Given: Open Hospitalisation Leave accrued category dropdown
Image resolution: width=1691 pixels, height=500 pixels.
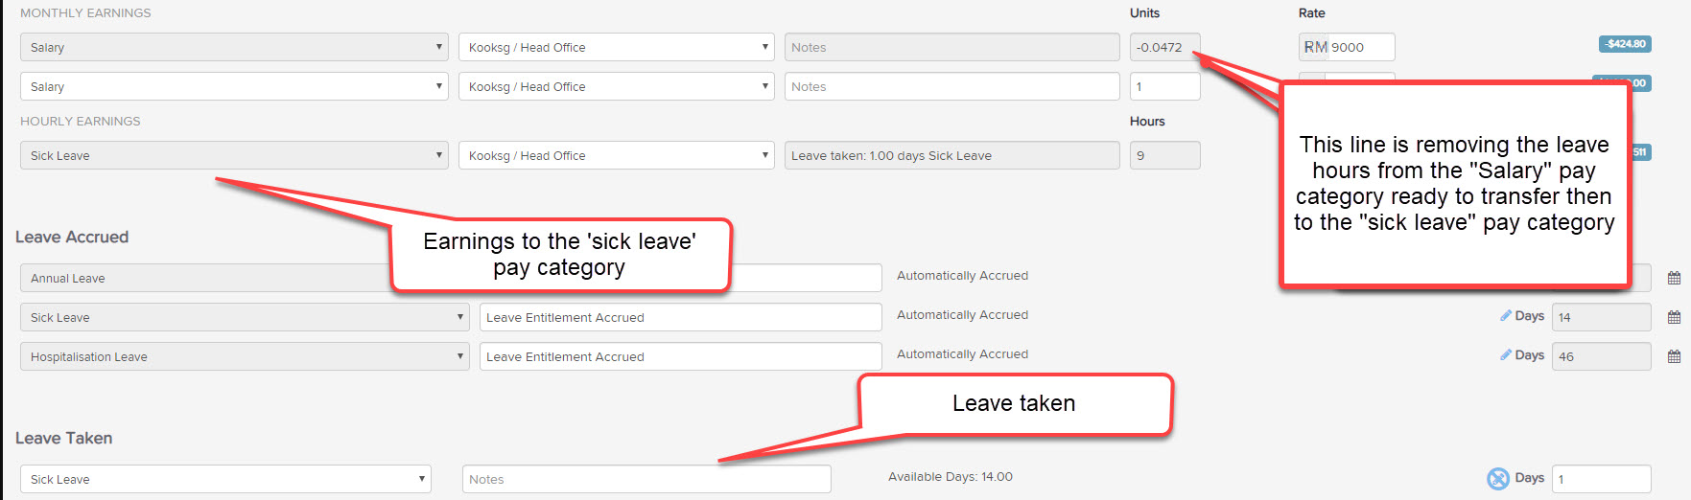Looking at the screenshot, I should 245,356.
